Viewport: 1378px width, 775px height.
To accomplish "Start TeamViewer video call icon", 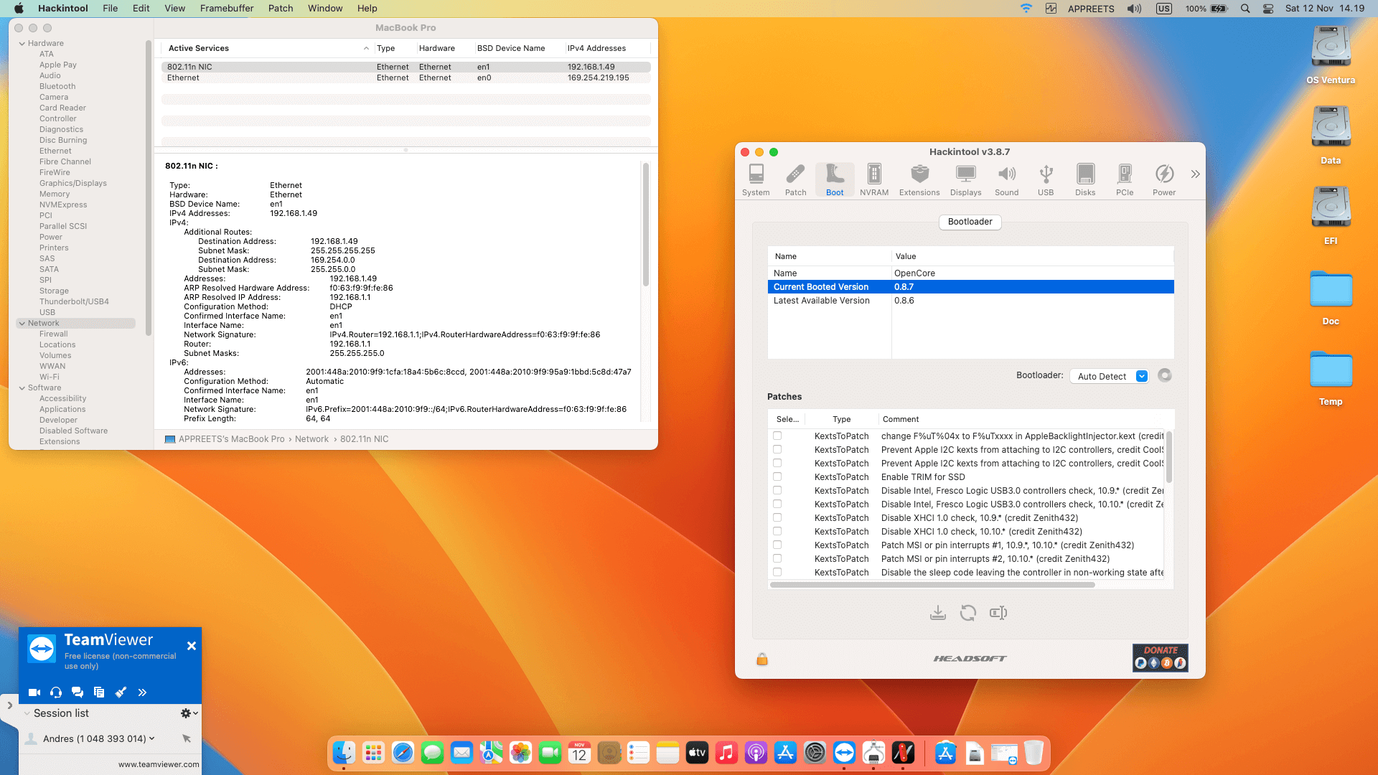I will (34, 692).
